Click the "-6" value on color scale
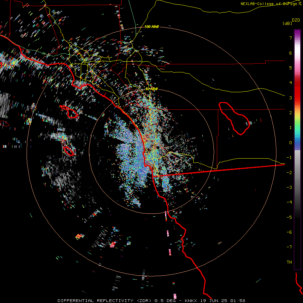 tap(289, 232)
